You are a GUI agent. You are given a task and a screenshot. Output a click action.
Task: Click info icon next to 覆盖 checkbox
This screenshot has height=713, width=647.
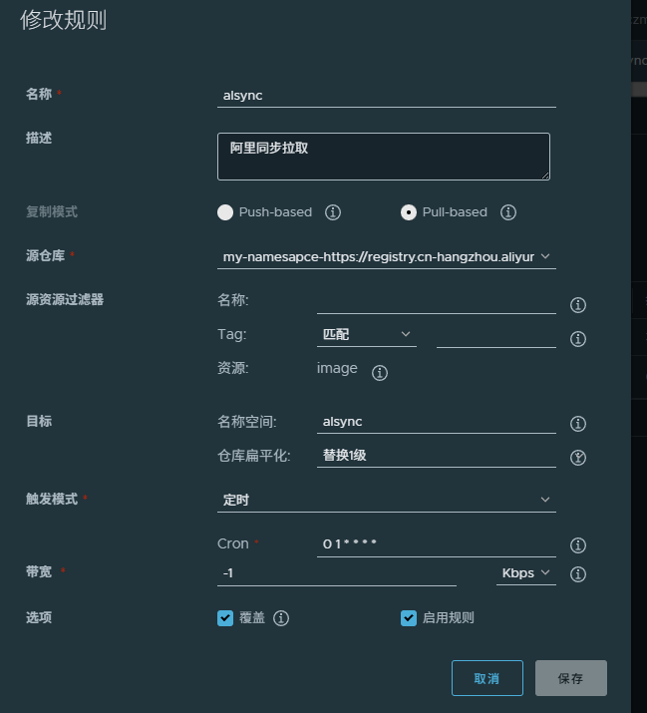tap(281, 618)
